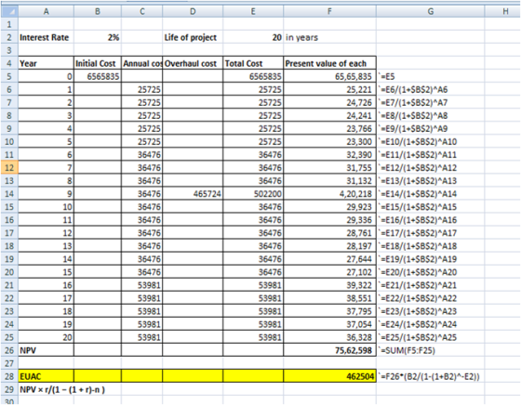Click the 'in years' cell
Image resolution: width=521 pixels, height=405 pixels.
coord(329,37)
